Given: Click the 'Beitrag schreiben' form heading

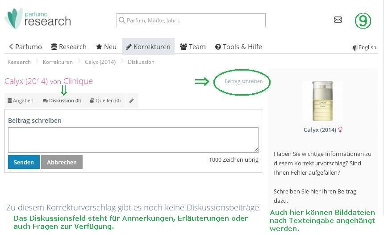Looking at the screenshot, I should coord(35,121).
